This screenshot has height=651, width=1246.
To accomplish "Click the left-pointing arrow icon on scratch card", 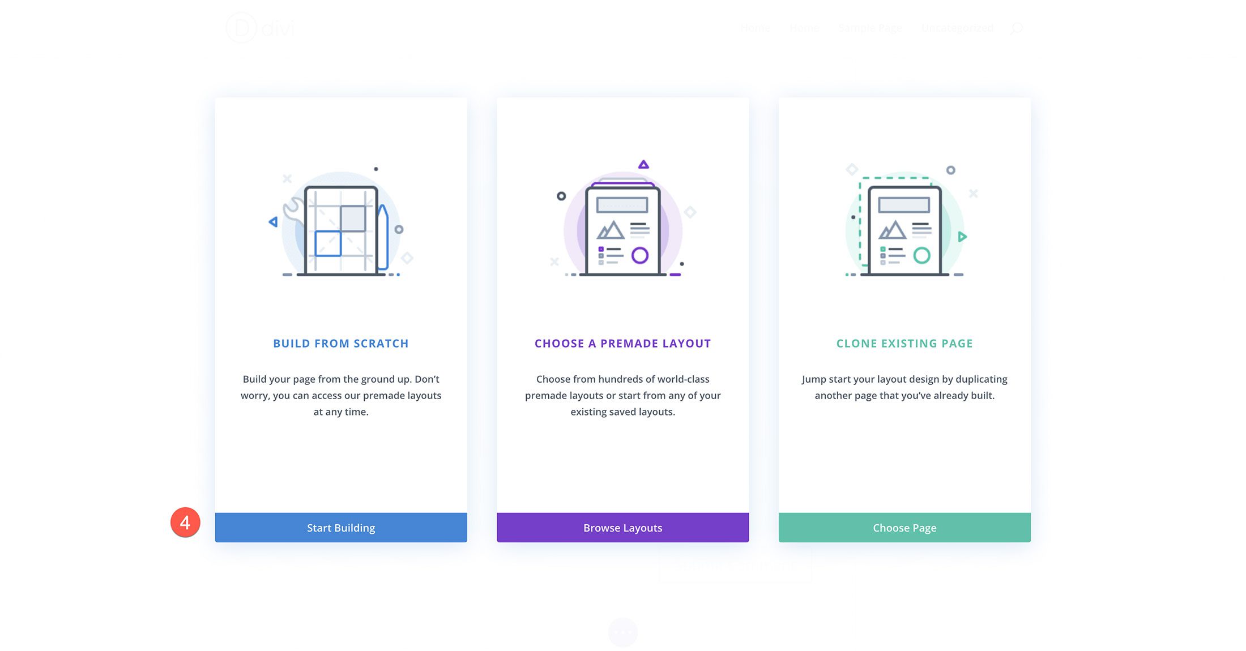I will (x=275, y=222).
